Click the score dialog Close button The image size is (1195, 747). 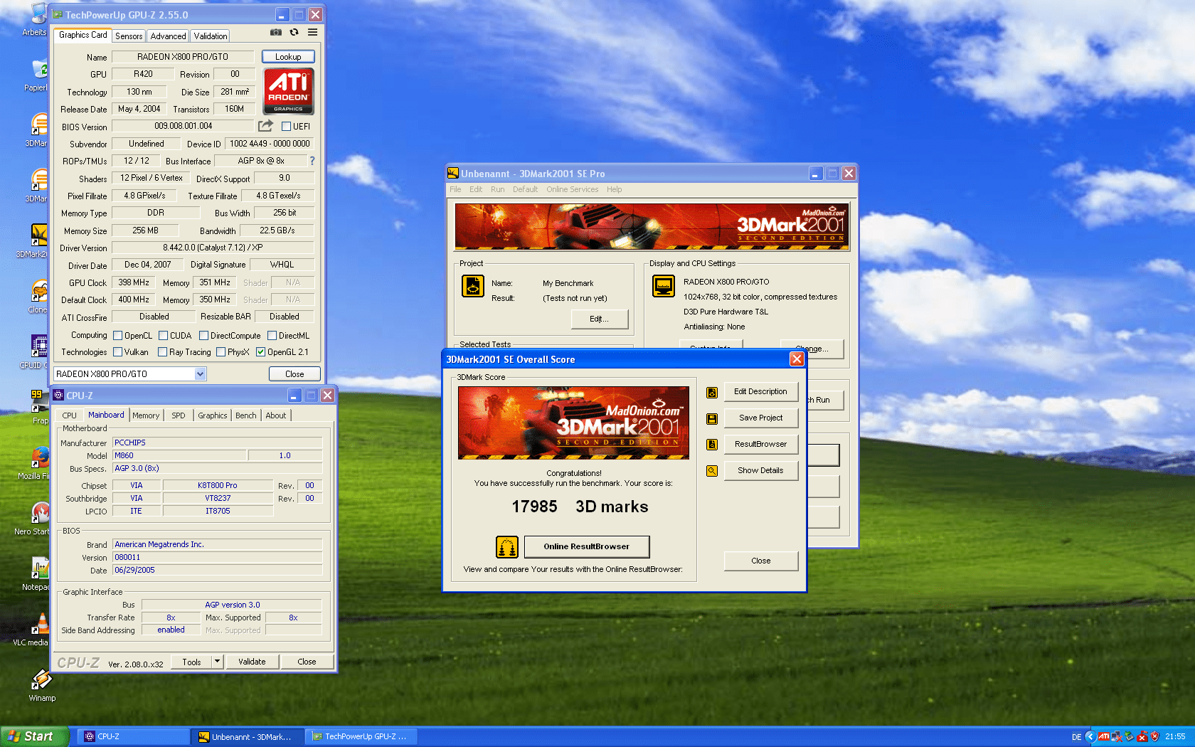(x=760, y=561)
